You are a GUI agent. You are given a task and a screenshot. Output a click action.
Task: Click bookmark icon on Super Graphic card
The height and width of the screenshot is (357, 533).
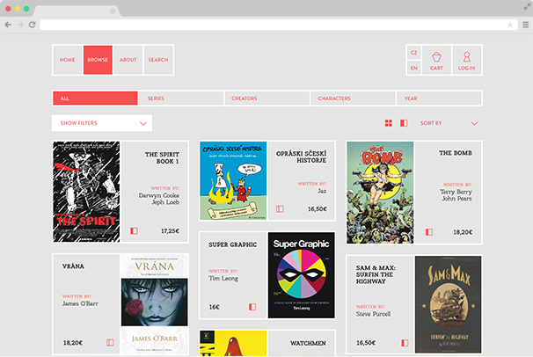tap(252, 307)
